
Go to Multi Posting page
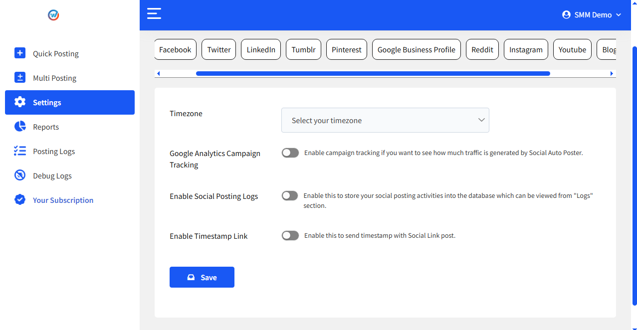70,78
